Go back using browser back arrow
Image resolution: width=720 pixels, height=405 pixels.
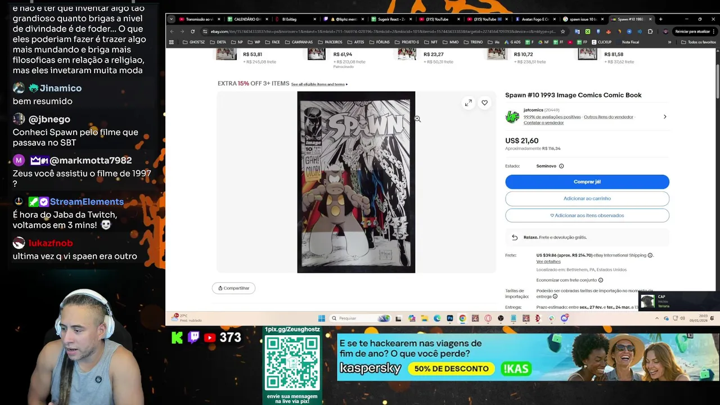(x=172, y=31)
